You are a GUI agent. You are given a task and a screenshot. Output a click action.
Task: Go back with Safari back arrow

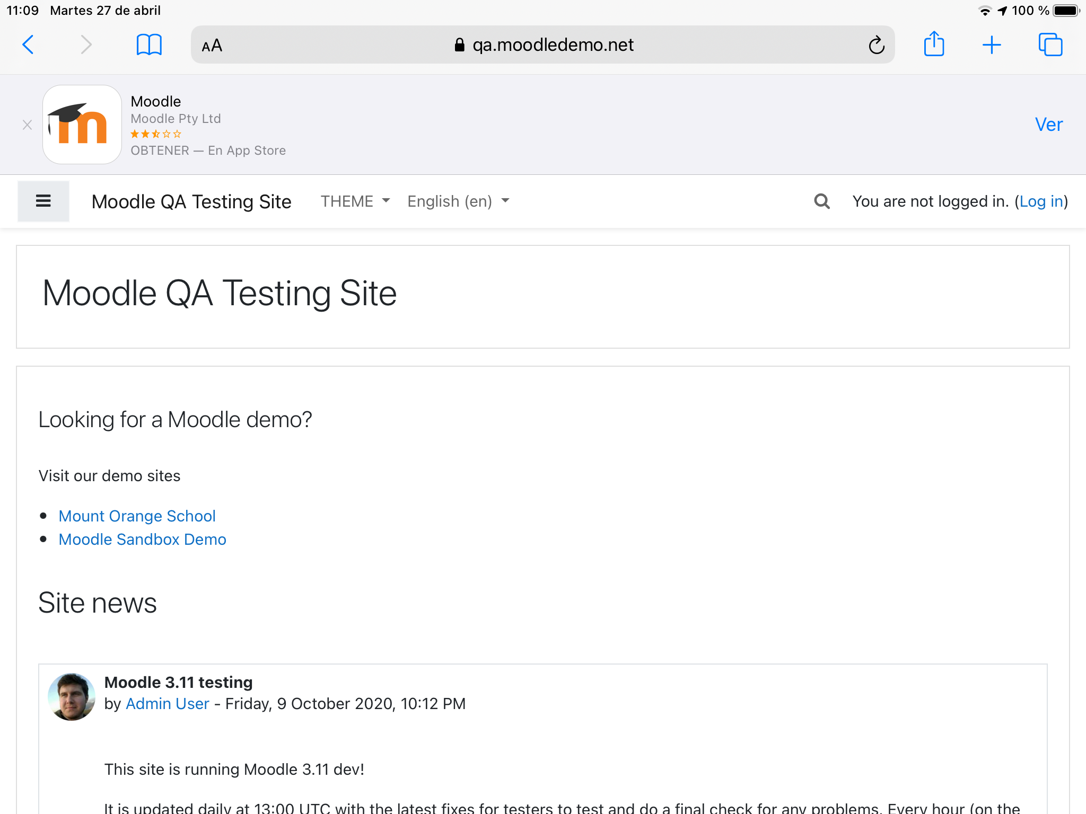point(28,45)
